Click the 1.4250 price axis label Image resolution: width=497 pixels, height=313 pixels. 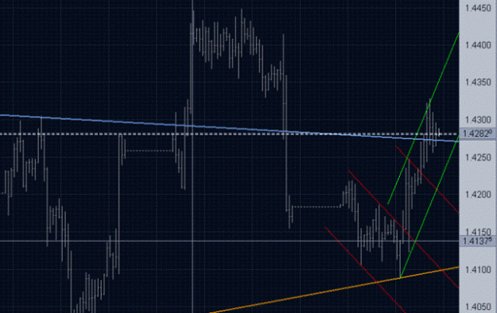(478, 157)
